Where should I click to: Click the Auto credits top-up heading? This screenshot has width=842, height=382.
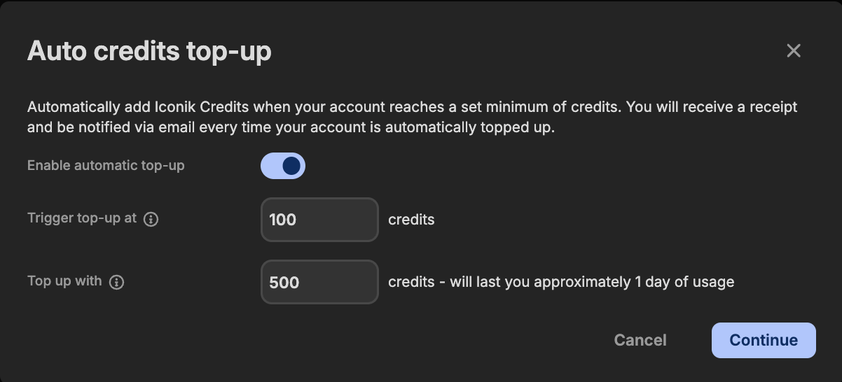click(149, 51)
